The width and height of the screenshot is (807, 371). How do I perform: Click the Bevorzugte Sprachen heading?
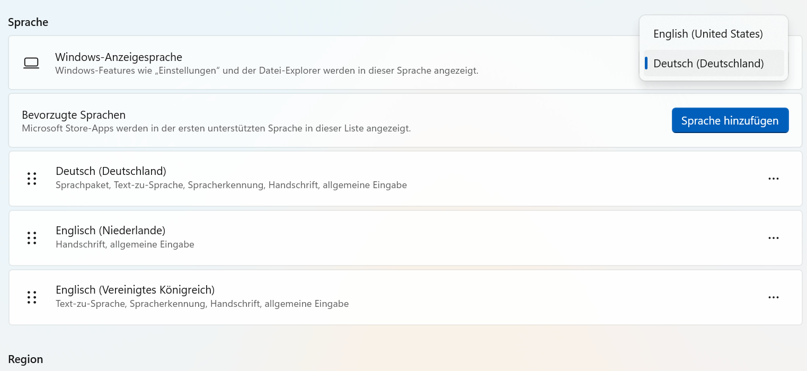pyautogui.click(x=74, y=114)
